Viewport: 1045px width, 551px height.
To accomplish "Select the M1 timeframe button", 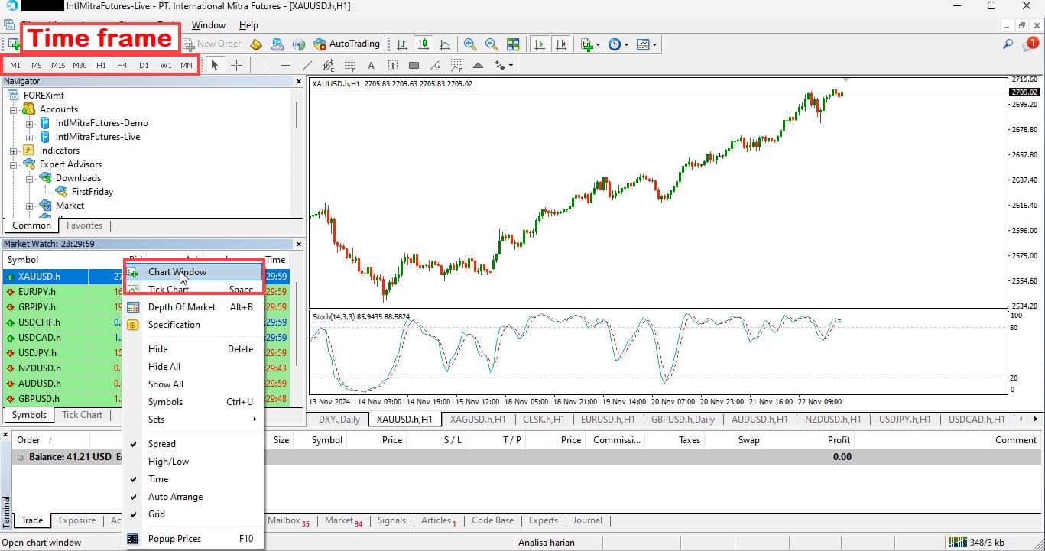I will pyautogui.click(x=15, y=65).
